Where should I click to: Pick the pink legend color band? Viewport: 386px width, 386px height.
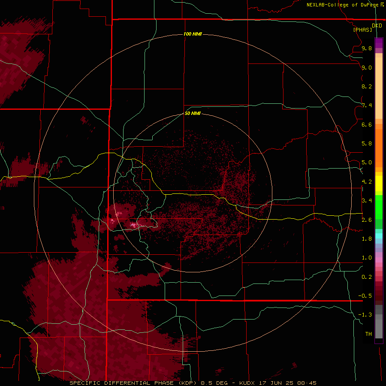pyautogui.click(x=379, y=260)
